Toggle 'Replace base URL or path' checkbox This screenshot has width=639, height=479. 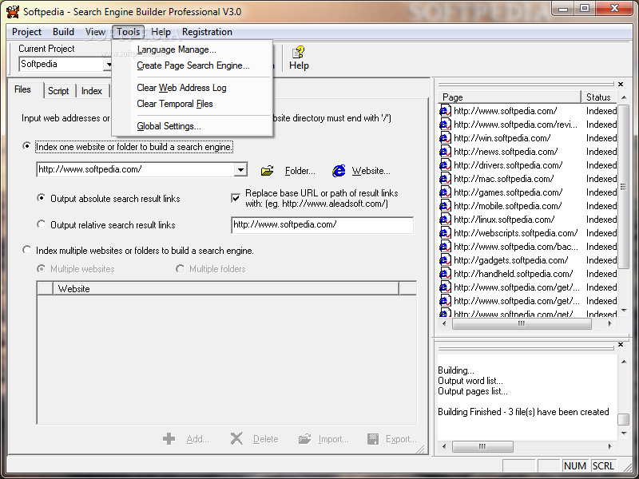pos(236,198)
